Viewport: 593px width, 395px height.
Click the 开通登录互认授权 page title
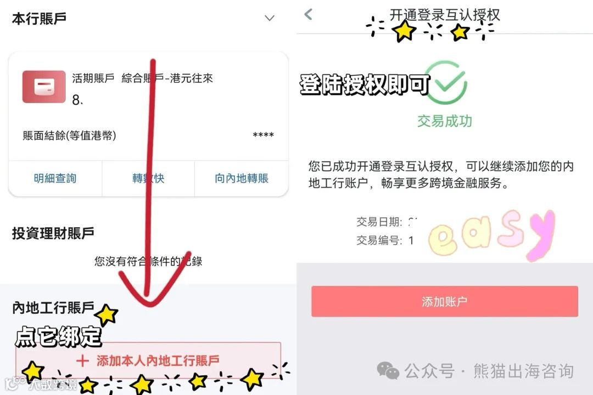[x=445, y=15]
